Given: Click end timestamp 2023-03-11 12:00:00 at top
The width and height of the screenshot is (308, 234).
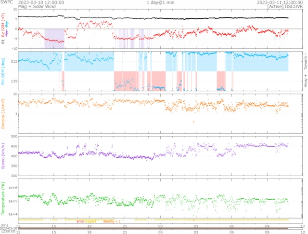Looking at the screenshot, I should (x=281, y=2).
